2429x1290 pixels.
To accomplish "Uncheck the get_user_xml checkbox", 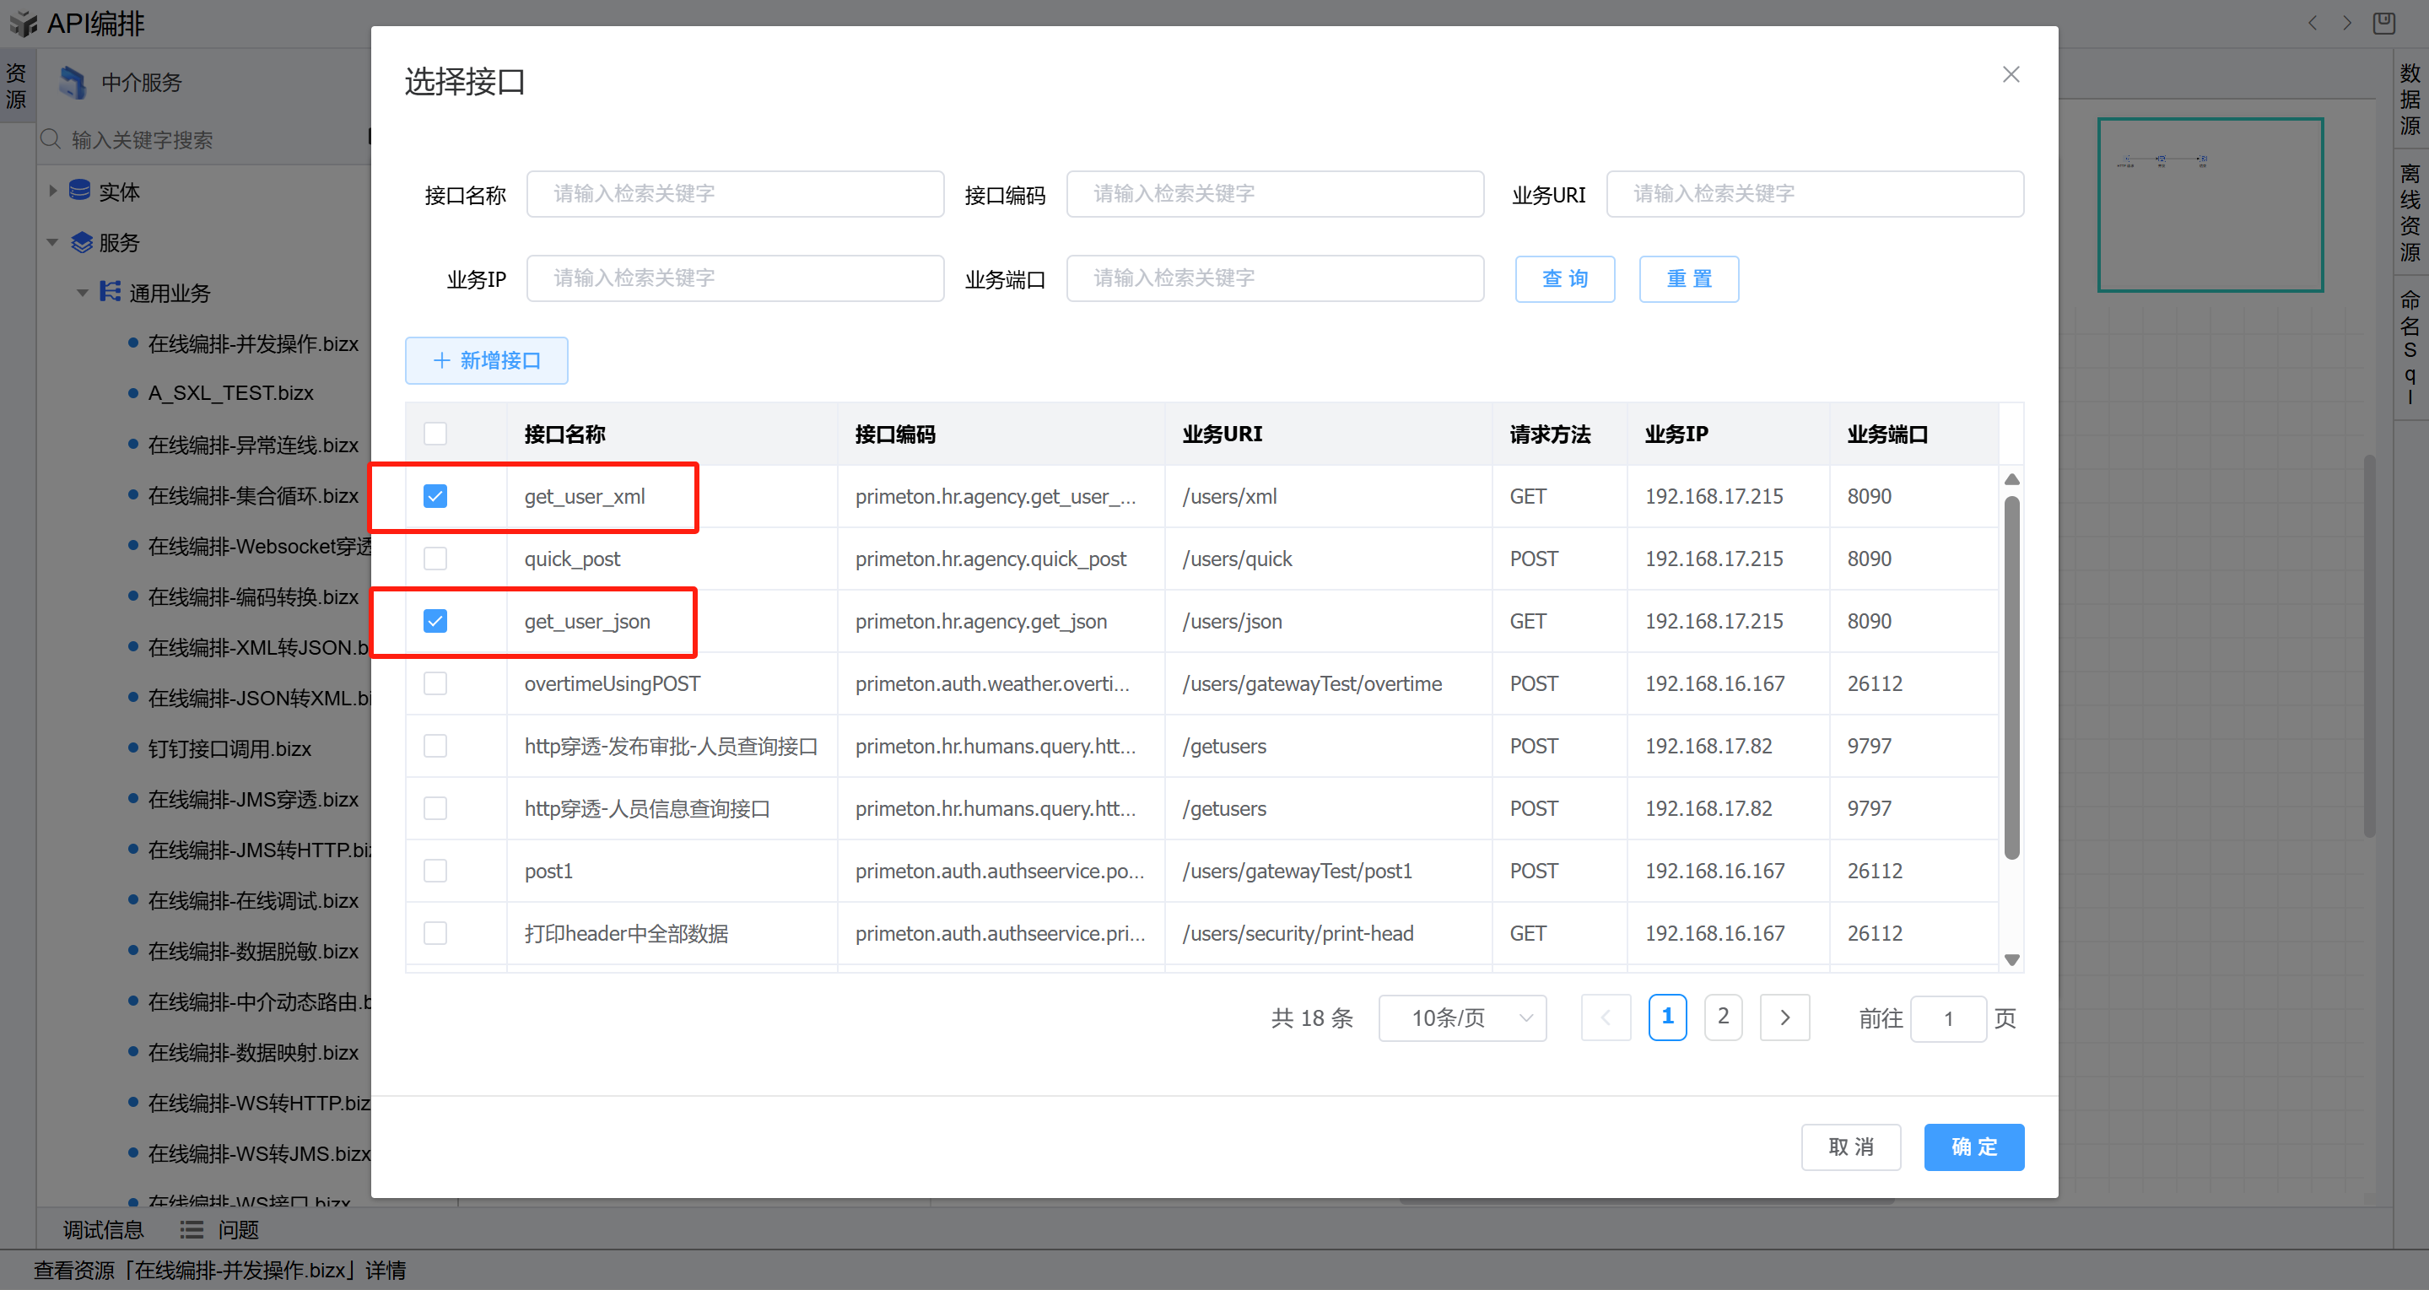I will click(x=435, y=496).
